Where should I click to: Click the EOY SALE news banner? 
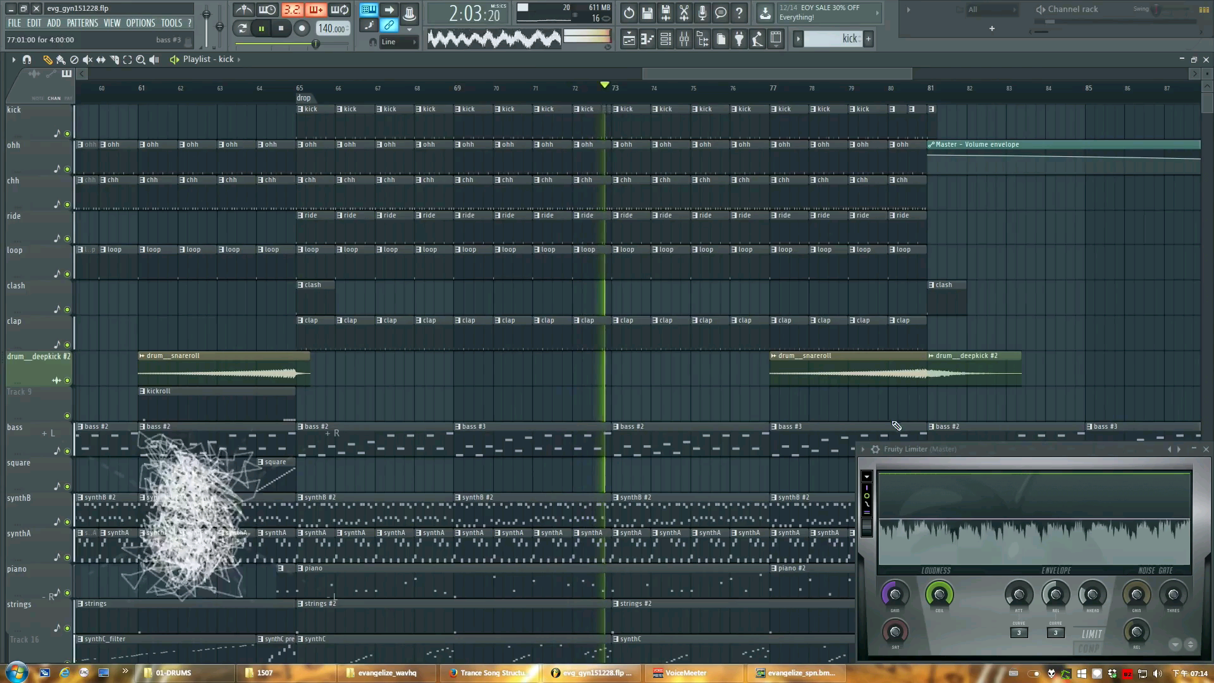click(x=828, y=13)
